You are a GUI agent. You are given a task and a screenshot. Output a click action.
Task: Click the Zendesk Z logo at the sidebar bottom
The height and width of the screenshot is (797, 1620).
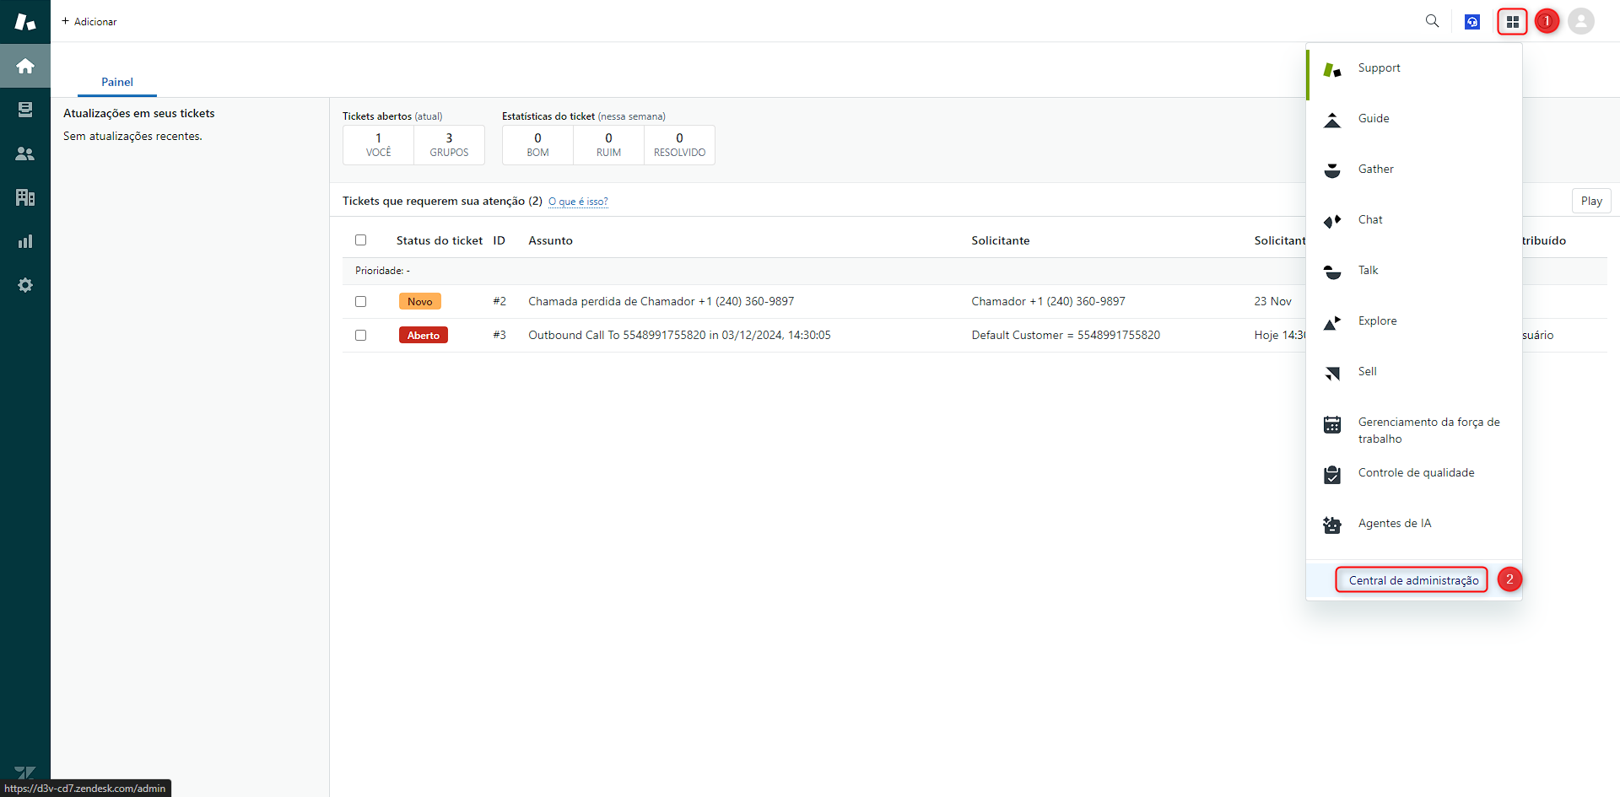pos(25,772)
